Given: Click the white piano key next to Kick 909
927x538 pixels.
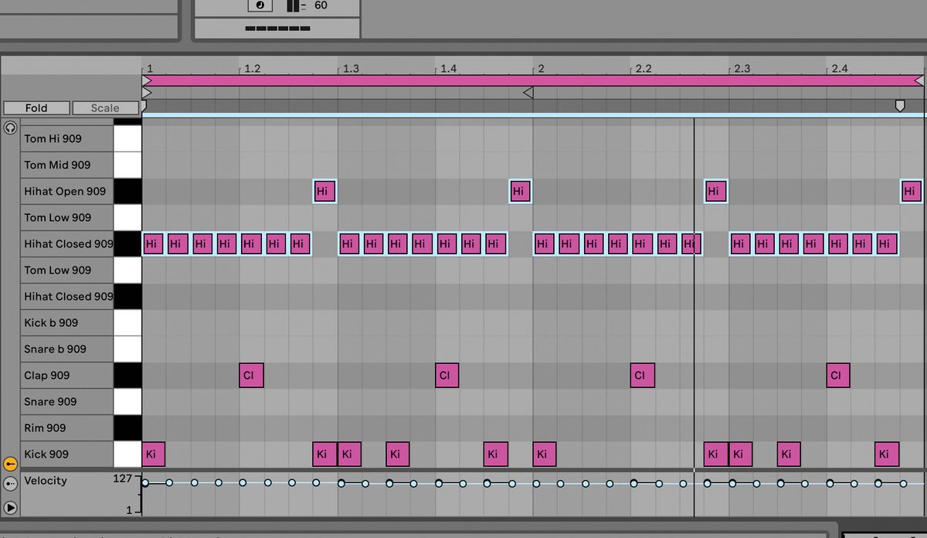Looking at the screenshot, I should 127,454.
